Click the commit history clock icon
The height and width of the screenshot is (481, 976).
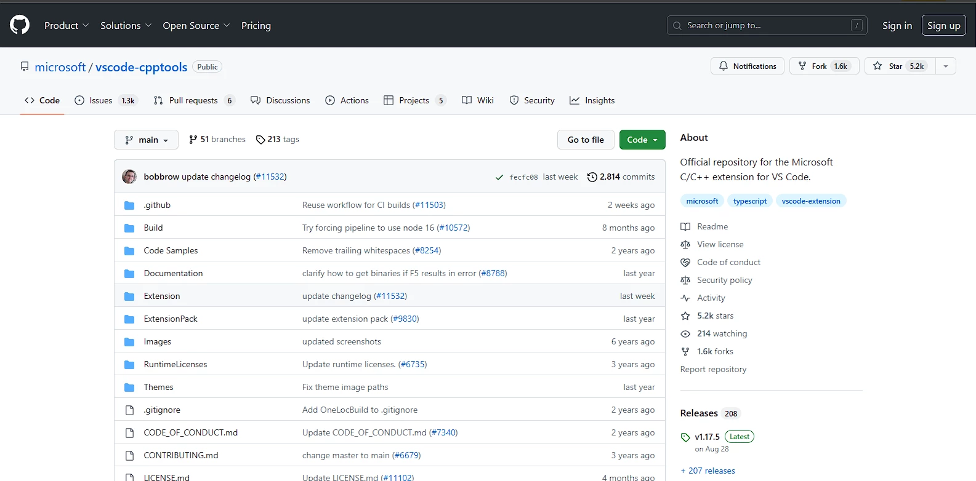(592, 177)
